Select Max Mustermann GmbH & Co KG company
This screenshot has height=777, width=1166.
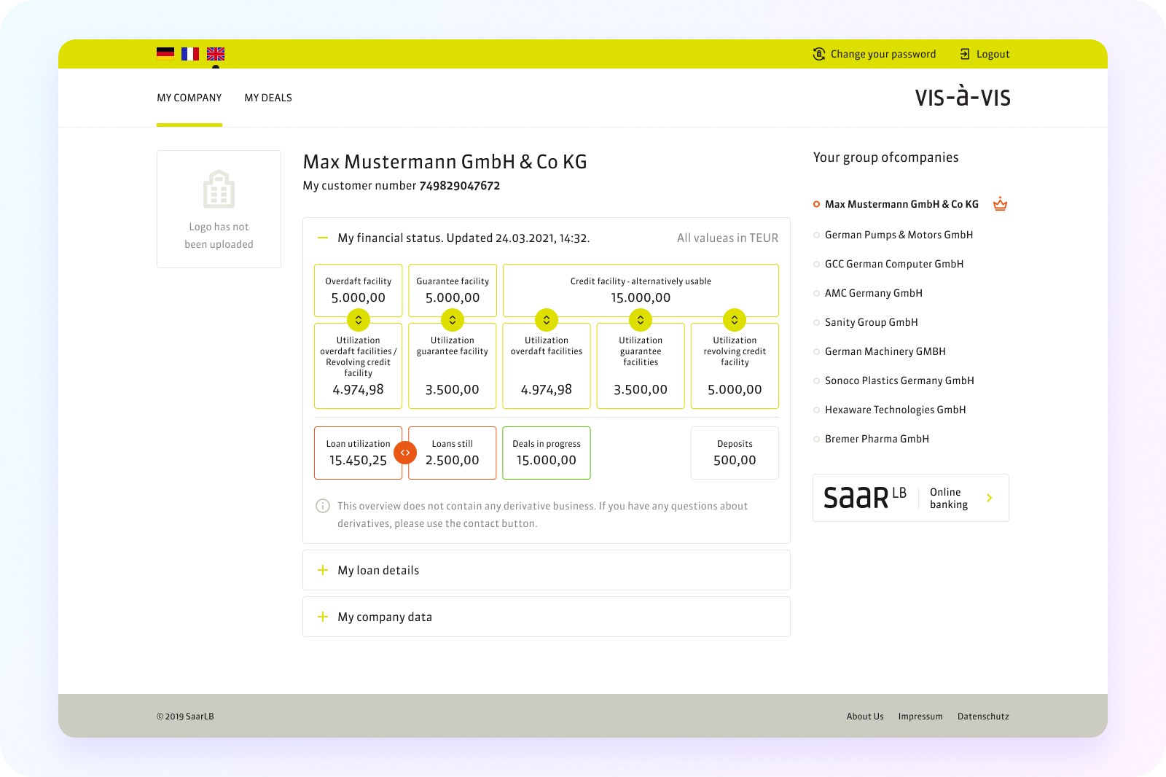[901, 204]
